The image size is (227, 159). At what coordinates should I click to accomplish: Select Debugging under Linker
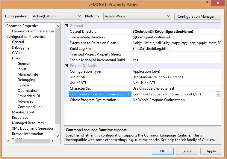[26, 79]
